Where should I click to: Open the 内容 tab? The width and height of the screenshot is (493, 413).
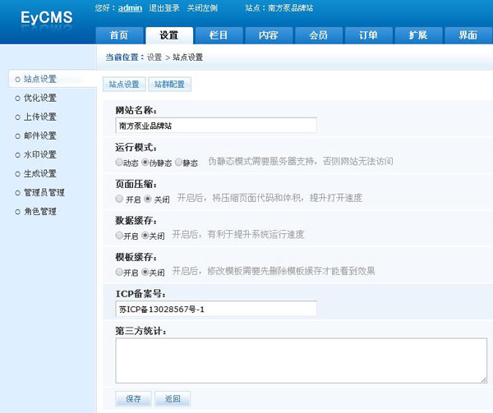pos(268,35)
